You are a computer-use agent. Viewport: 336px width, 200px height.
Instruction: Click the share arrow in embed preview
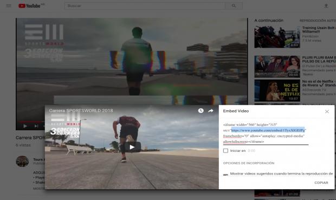click(x=211, y=111)
